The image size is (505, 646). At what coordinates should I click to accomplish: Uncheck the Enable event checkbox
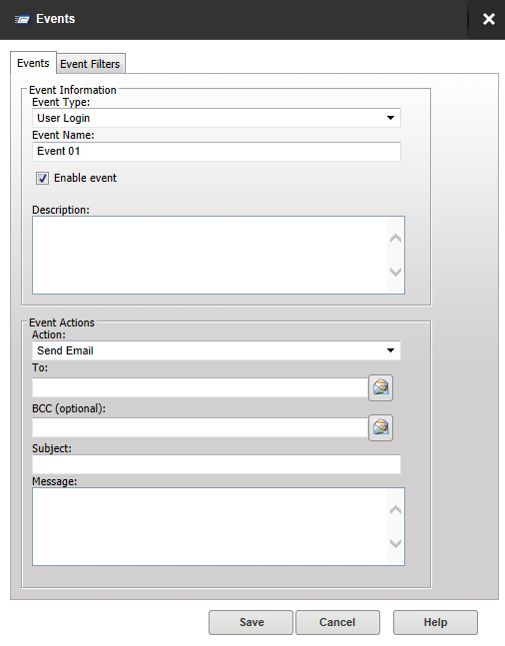(x=42, y=179)
